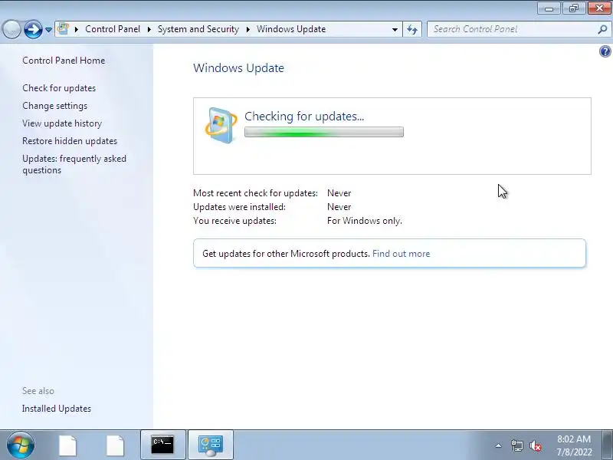Click the Forward navigation arrow button
Viewport: 613px width, 460px height.
click(33, 29)
